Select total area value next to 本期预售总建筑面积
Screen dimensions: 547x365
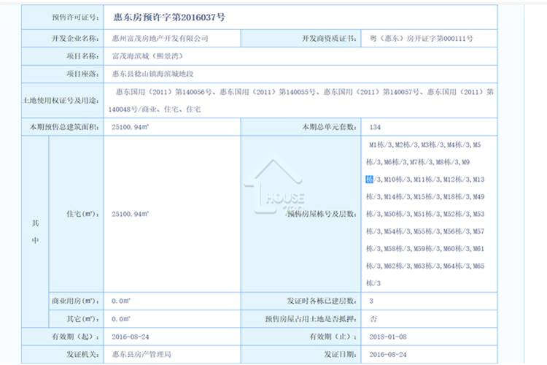(x=131, y=127)
